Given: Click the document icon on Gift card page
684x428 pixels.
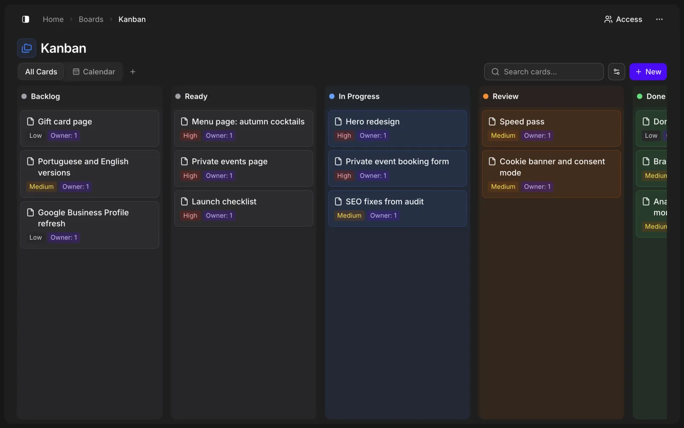Looking at the screenshot, I should (30, 122).
